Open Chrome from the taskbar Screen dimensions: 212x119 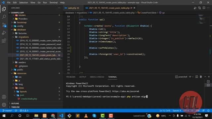[53, 116]
